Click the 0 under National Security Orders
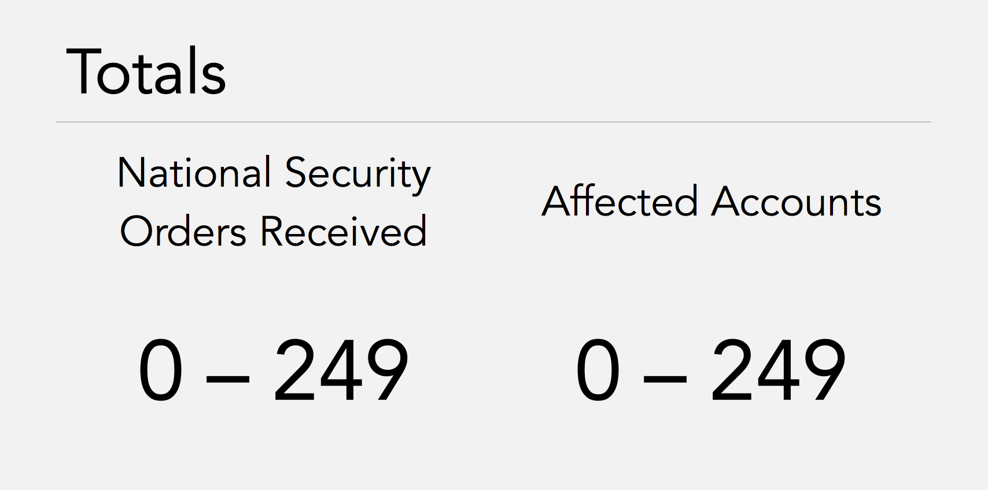 (x=161, y=370)
